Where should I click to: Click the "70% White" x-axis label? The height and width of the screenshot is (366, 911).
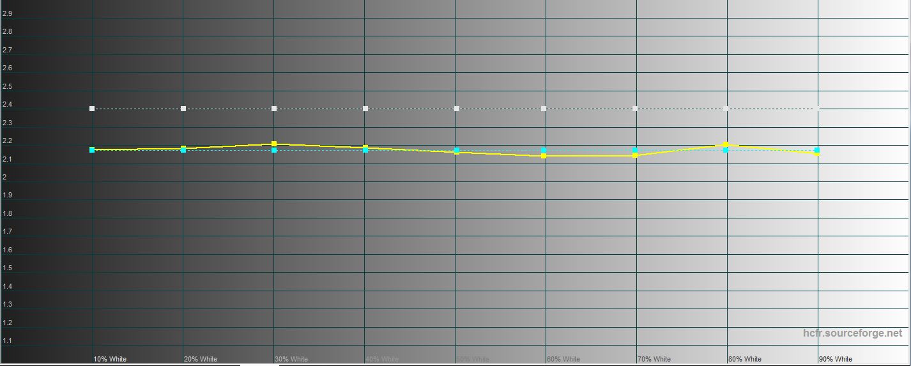654,359
